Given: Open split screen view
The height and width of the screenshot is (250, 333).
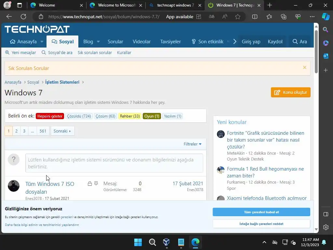Looking at the screenshot, I should [x=255, y=17].
